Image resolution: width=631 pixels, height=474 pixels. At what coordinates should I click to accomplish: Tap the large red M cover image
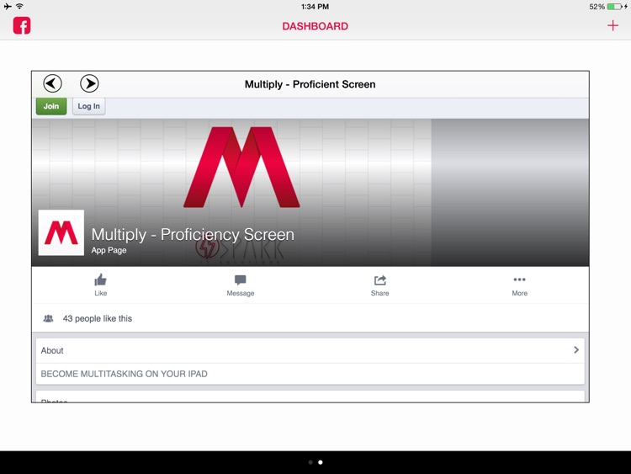pyautogui.click(x=241, y=167)
